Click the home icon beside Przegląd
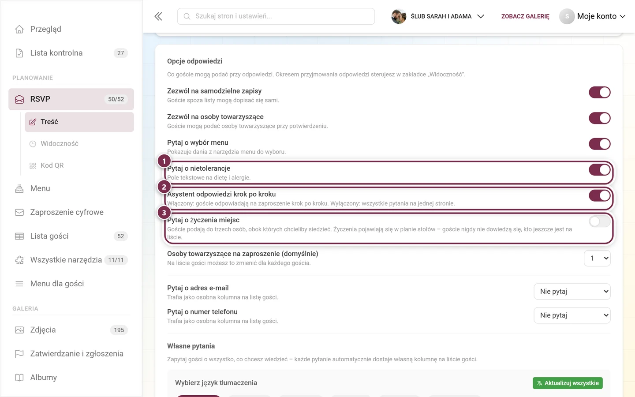This screenshot has height=397, width=635. coord(19,29)
